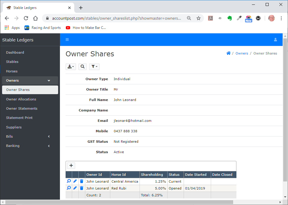The height and width of the screenshot is (205, 288).
Task: Delete the Red Rubi share row
Action: click(x=82, y=188)
